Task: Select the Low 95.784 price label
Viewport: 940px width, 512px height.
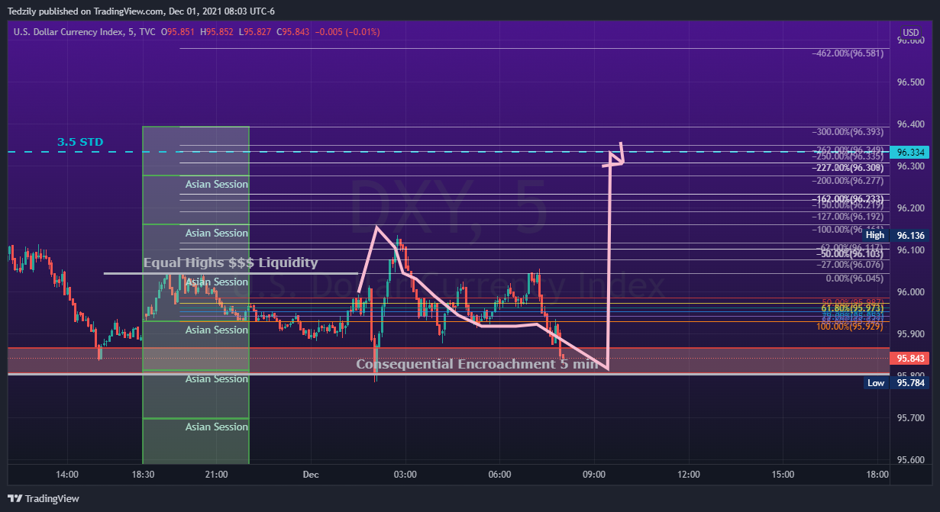Action: click(896, 383)
